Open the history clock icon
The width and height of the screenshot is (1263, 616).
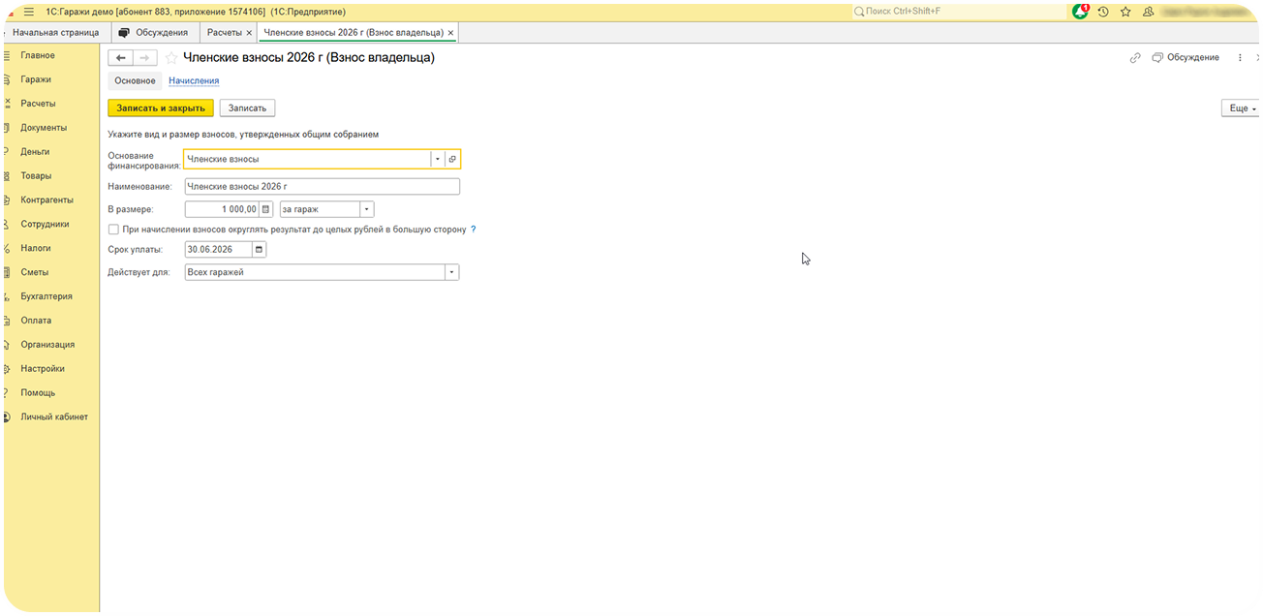[x=1103, y=12]
